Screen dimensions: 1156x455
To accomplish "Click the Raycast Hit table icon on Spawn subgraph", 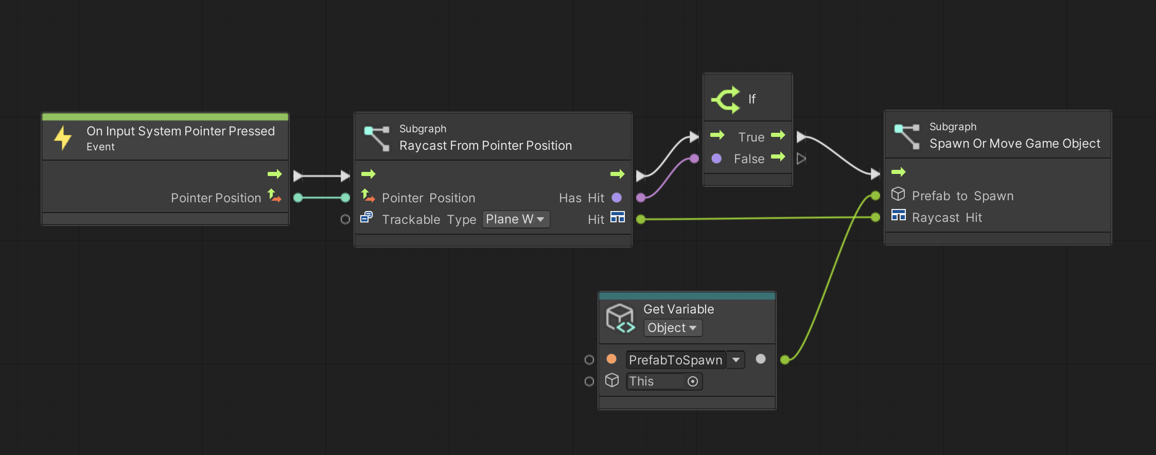I will [899, 216].
